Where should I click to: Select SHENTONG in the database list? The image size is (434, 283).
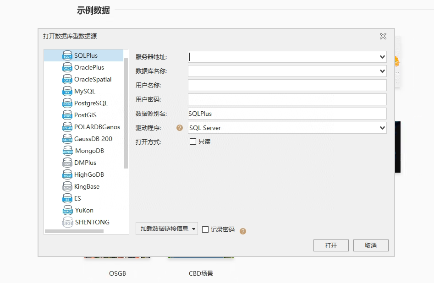92,222
